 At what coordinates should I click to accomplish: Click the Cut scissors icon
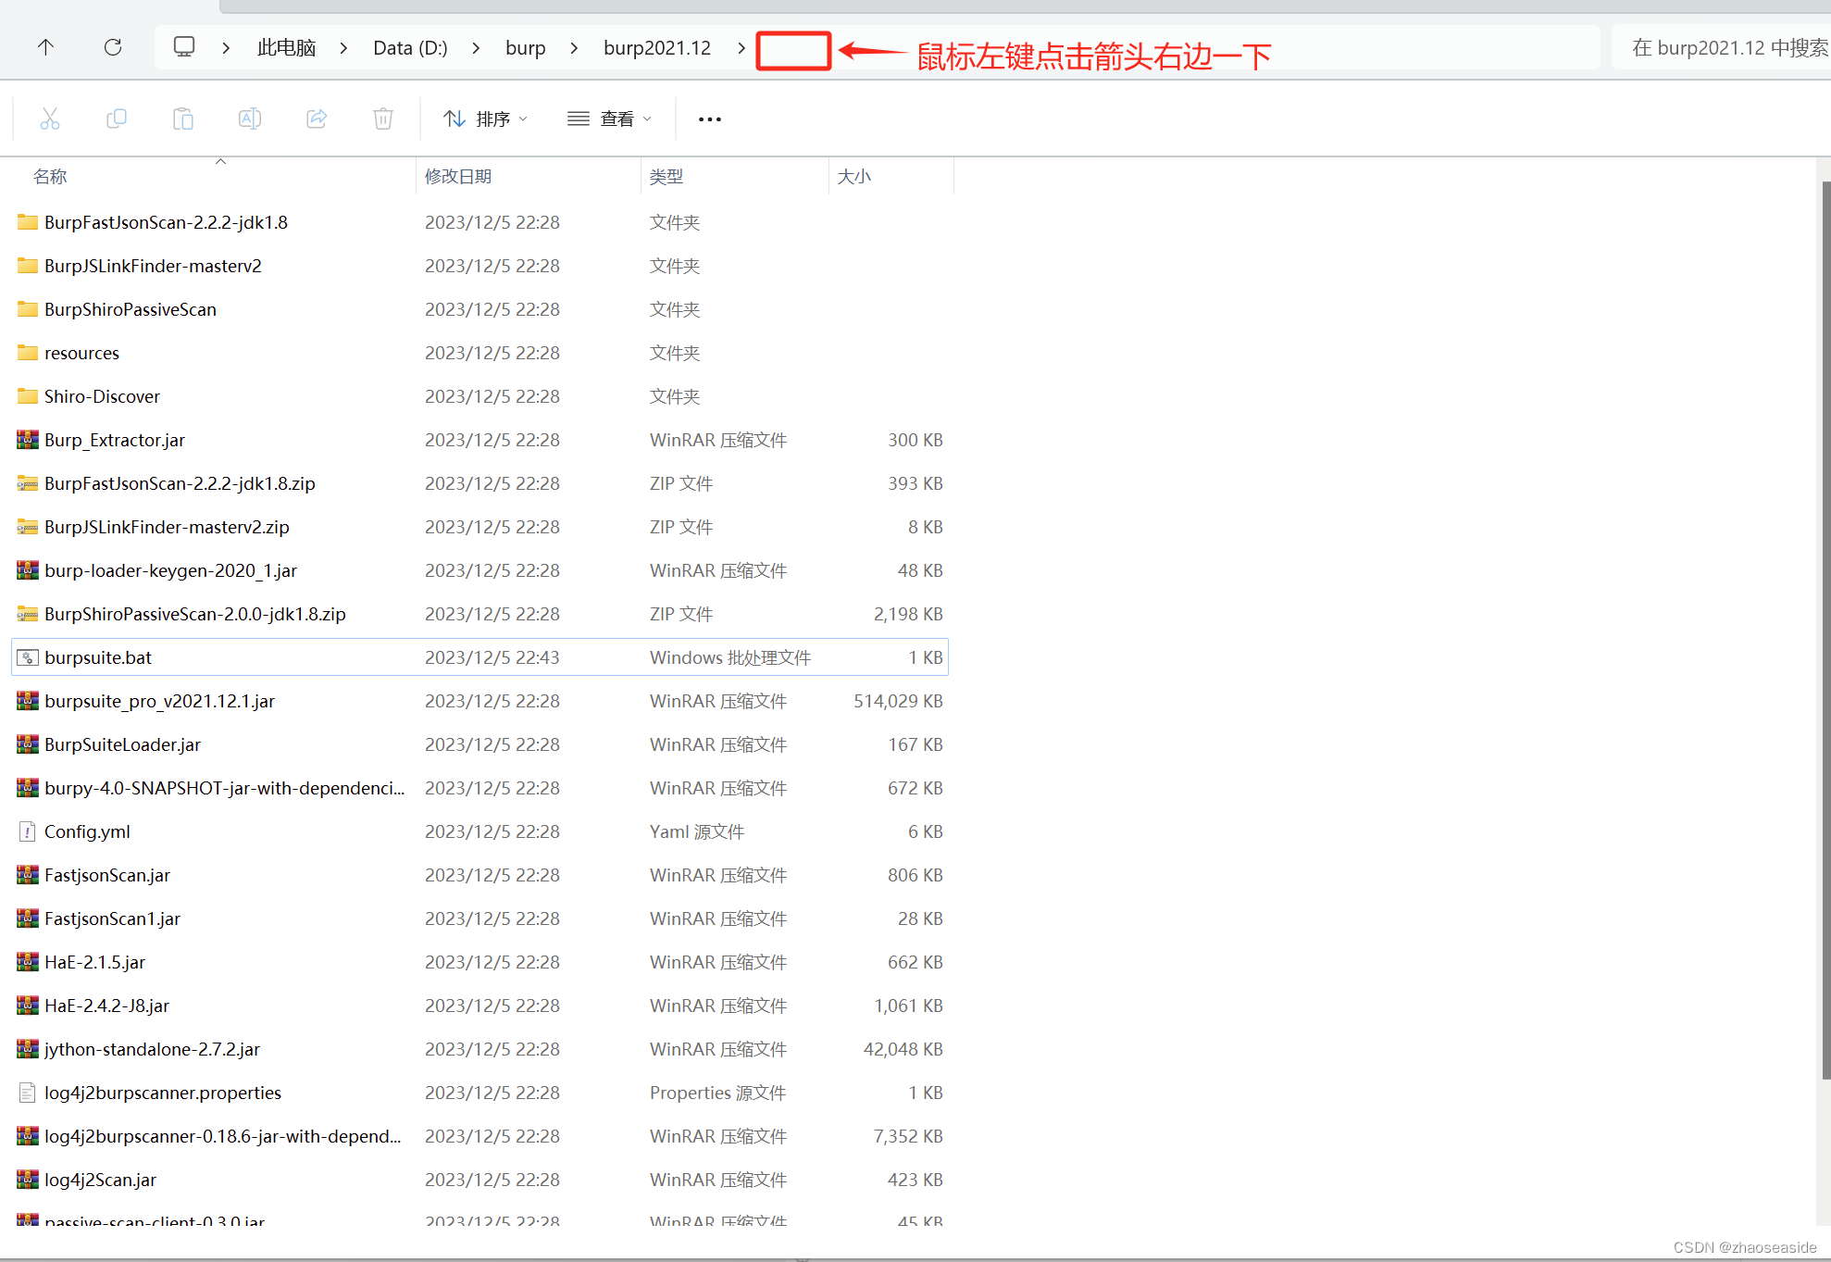(50, 119)
